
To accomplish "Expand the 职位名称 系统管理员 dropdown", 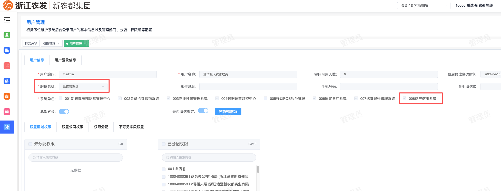I will 83,87.
